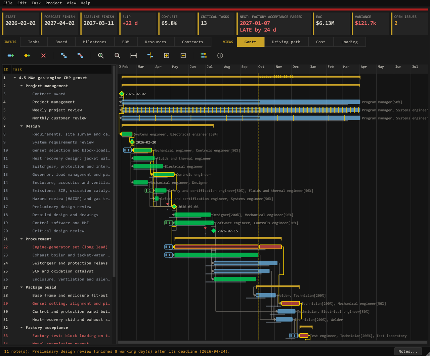Collapse the 4.5 MWe gas-engine CHP genset row
430x356 pixels.
[15, 78]
